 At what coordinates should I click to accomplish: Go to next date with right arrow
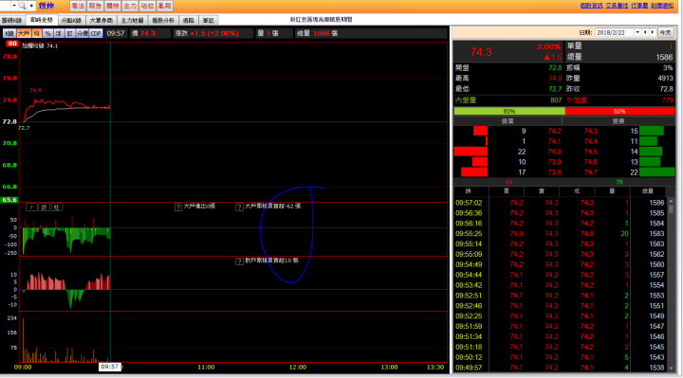(x=652, y=32)
